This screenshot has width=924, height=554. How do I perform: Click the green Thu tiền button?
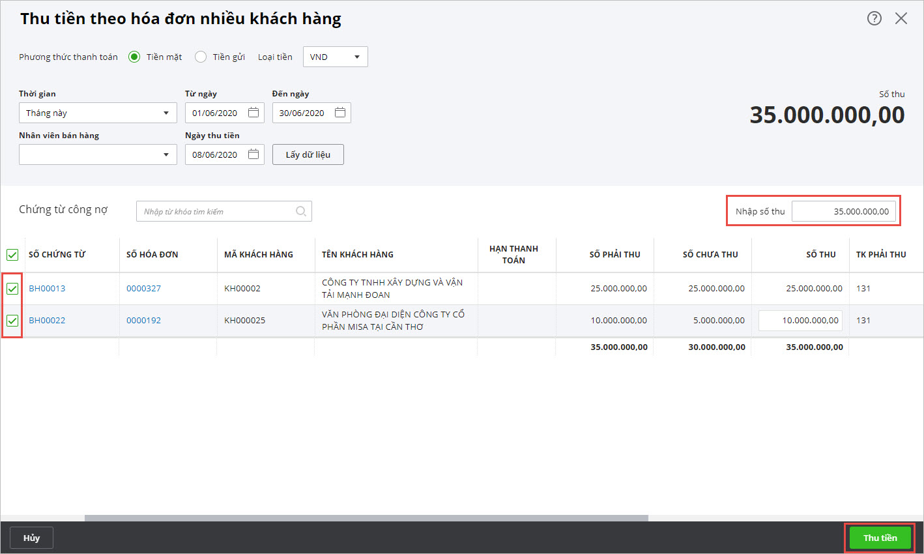click(880, 538)
